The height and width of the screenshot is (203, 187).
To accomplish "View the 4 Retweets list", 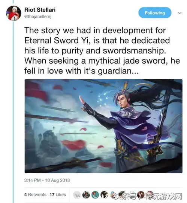I will (x=35, y=194).
